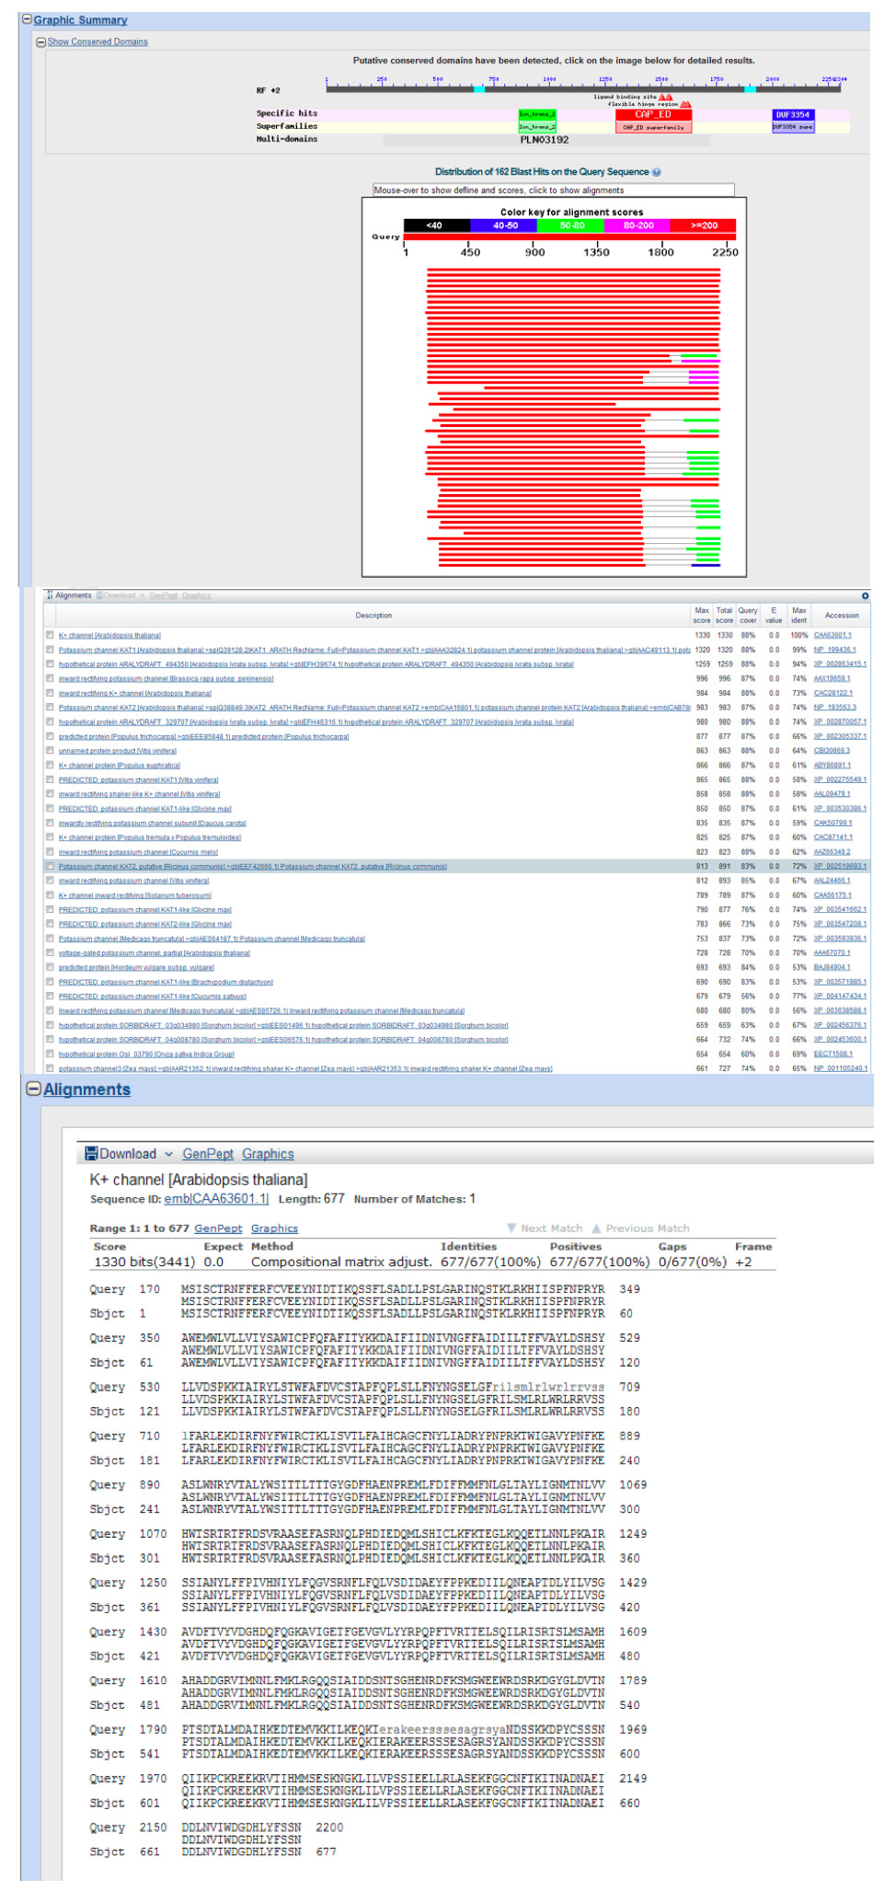
Task: Click the alignments icon in descriptions toolbar
Action: pos(51,595)
